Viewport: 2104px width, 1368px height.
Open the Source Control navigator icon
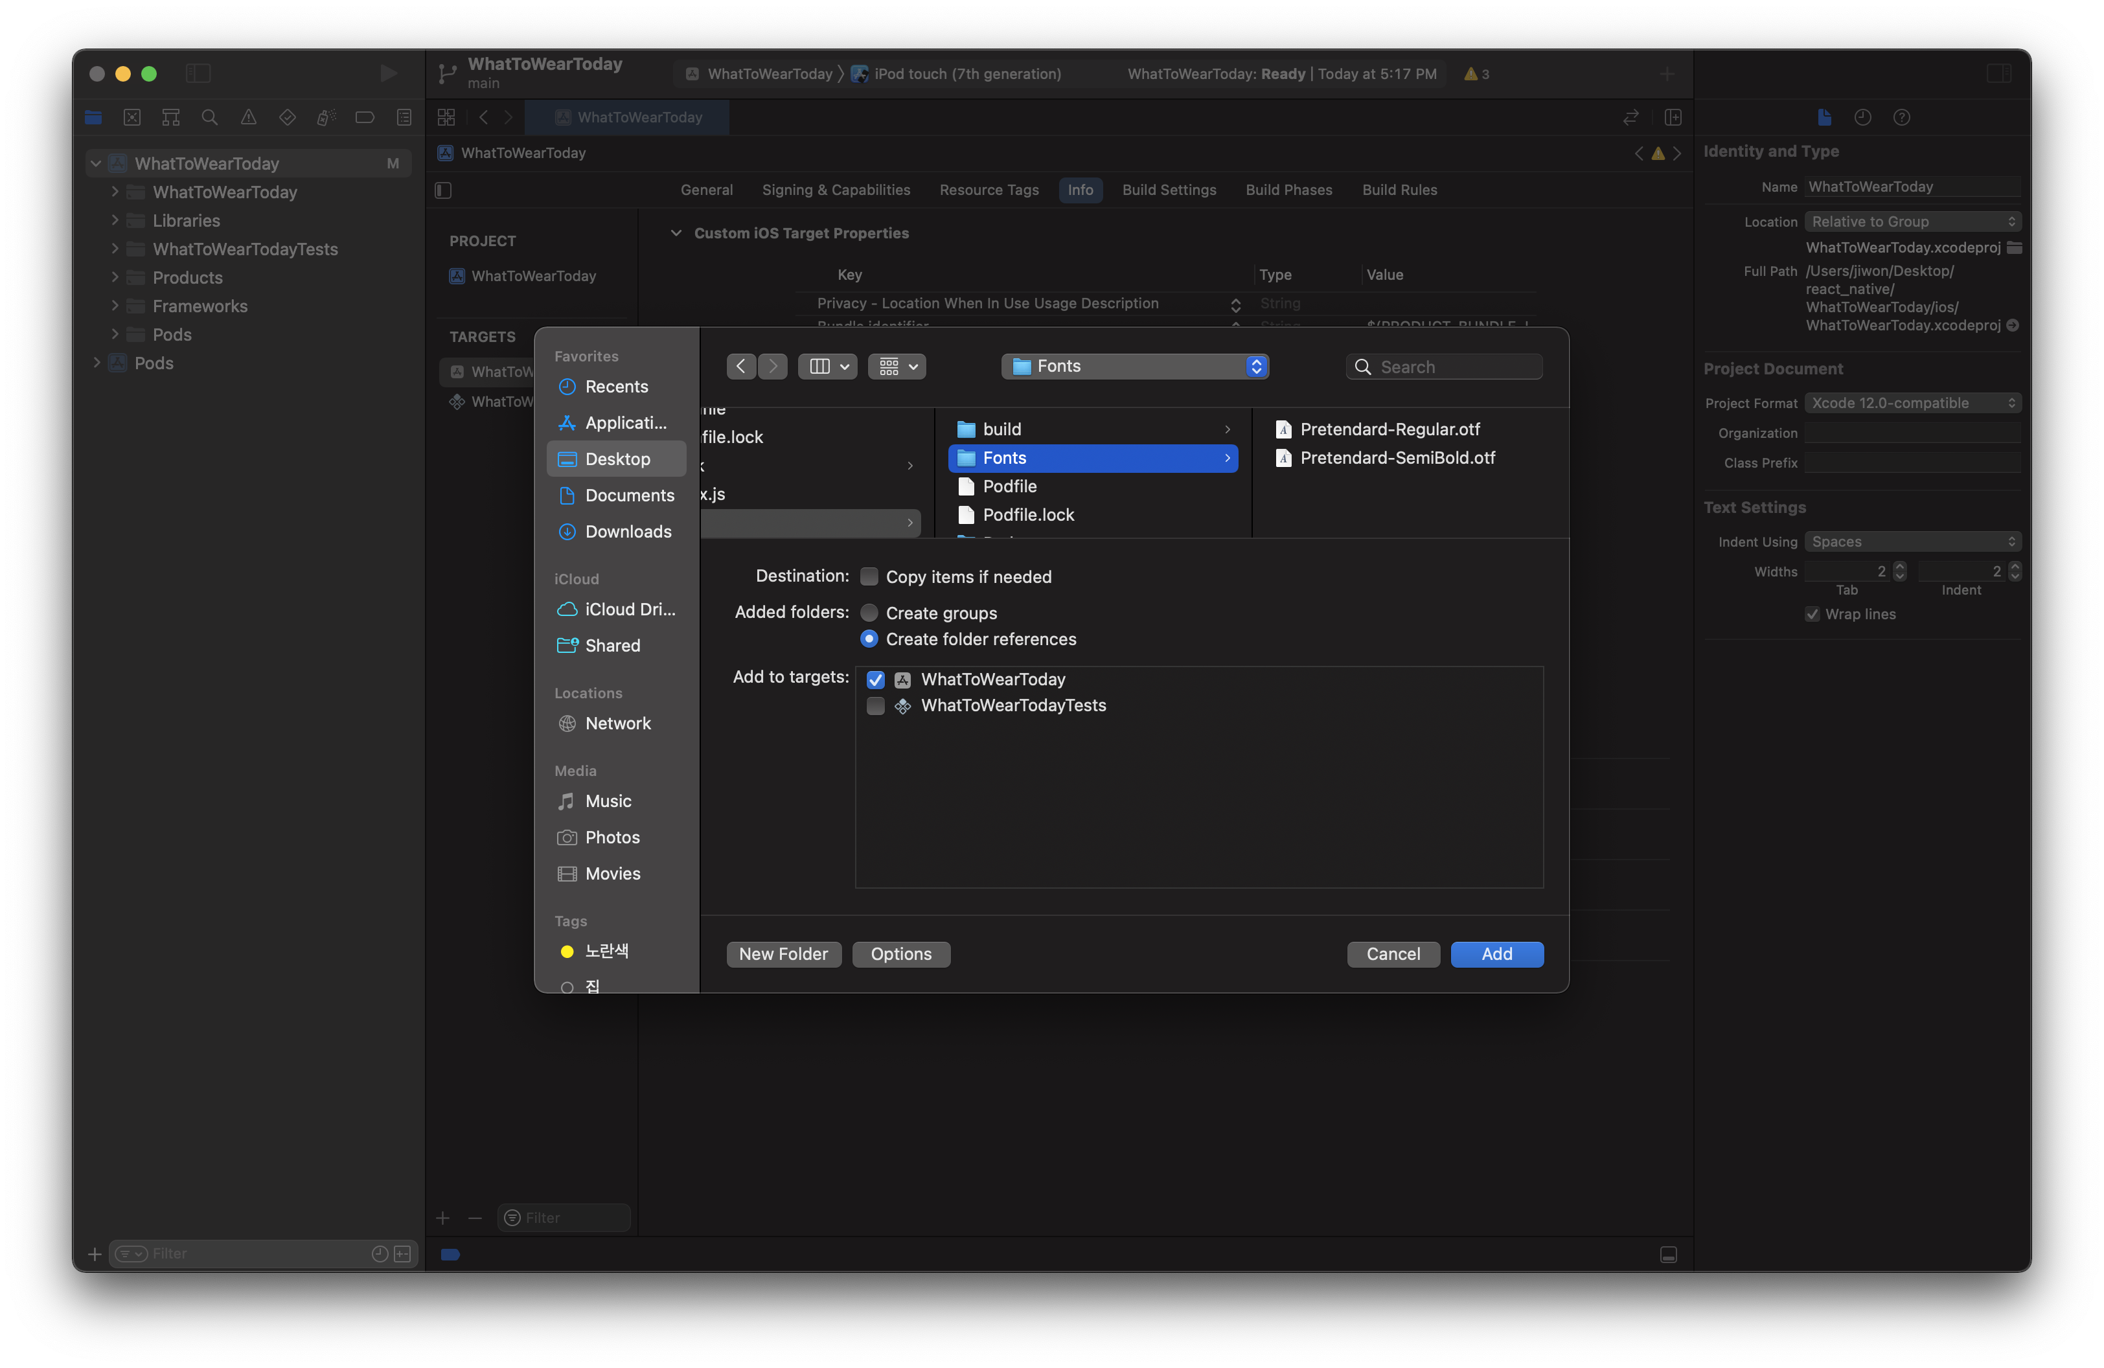pos(133,117)
